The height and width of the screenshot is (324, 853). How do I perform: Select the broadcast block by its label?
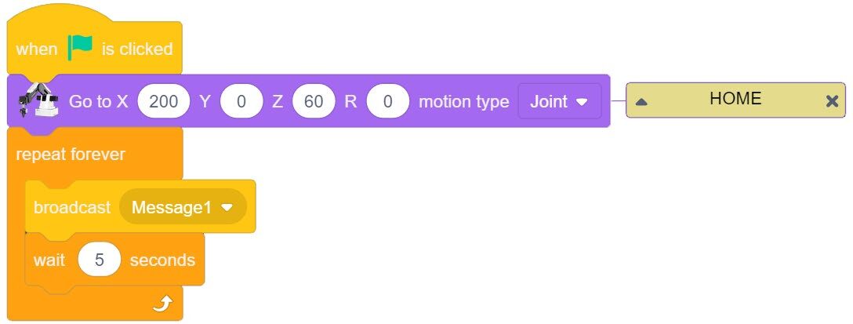tap(72, 207)
